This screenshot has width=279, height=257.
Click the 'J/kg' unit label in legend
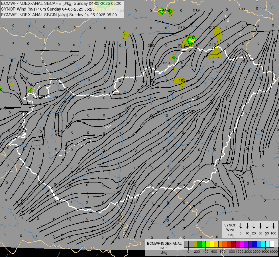click(164, 253)
